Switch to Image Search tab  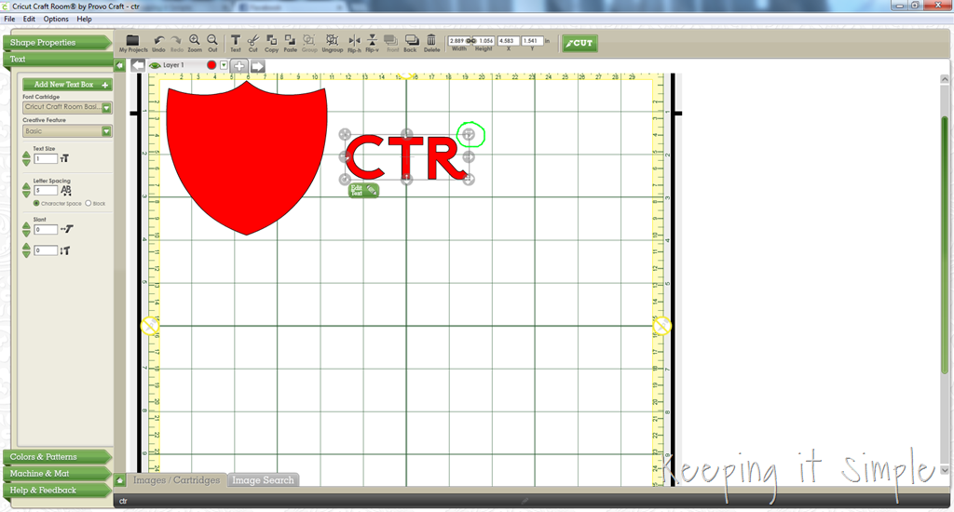click(263, 479)
